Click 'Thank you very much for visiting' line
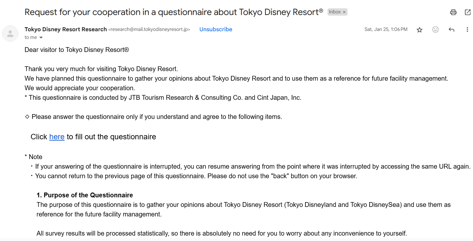The height and width of the screenshot is (241, 473). tap(101, 69)
